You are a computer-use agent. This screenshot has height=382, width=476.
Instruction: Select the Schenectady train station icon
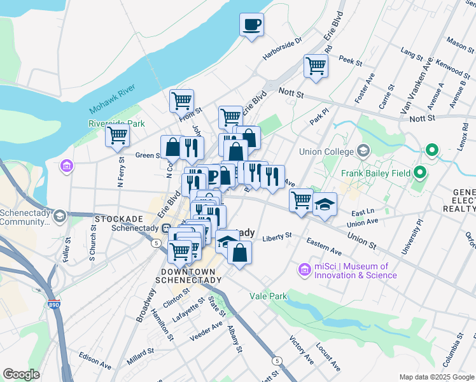(x=166, y=228)
